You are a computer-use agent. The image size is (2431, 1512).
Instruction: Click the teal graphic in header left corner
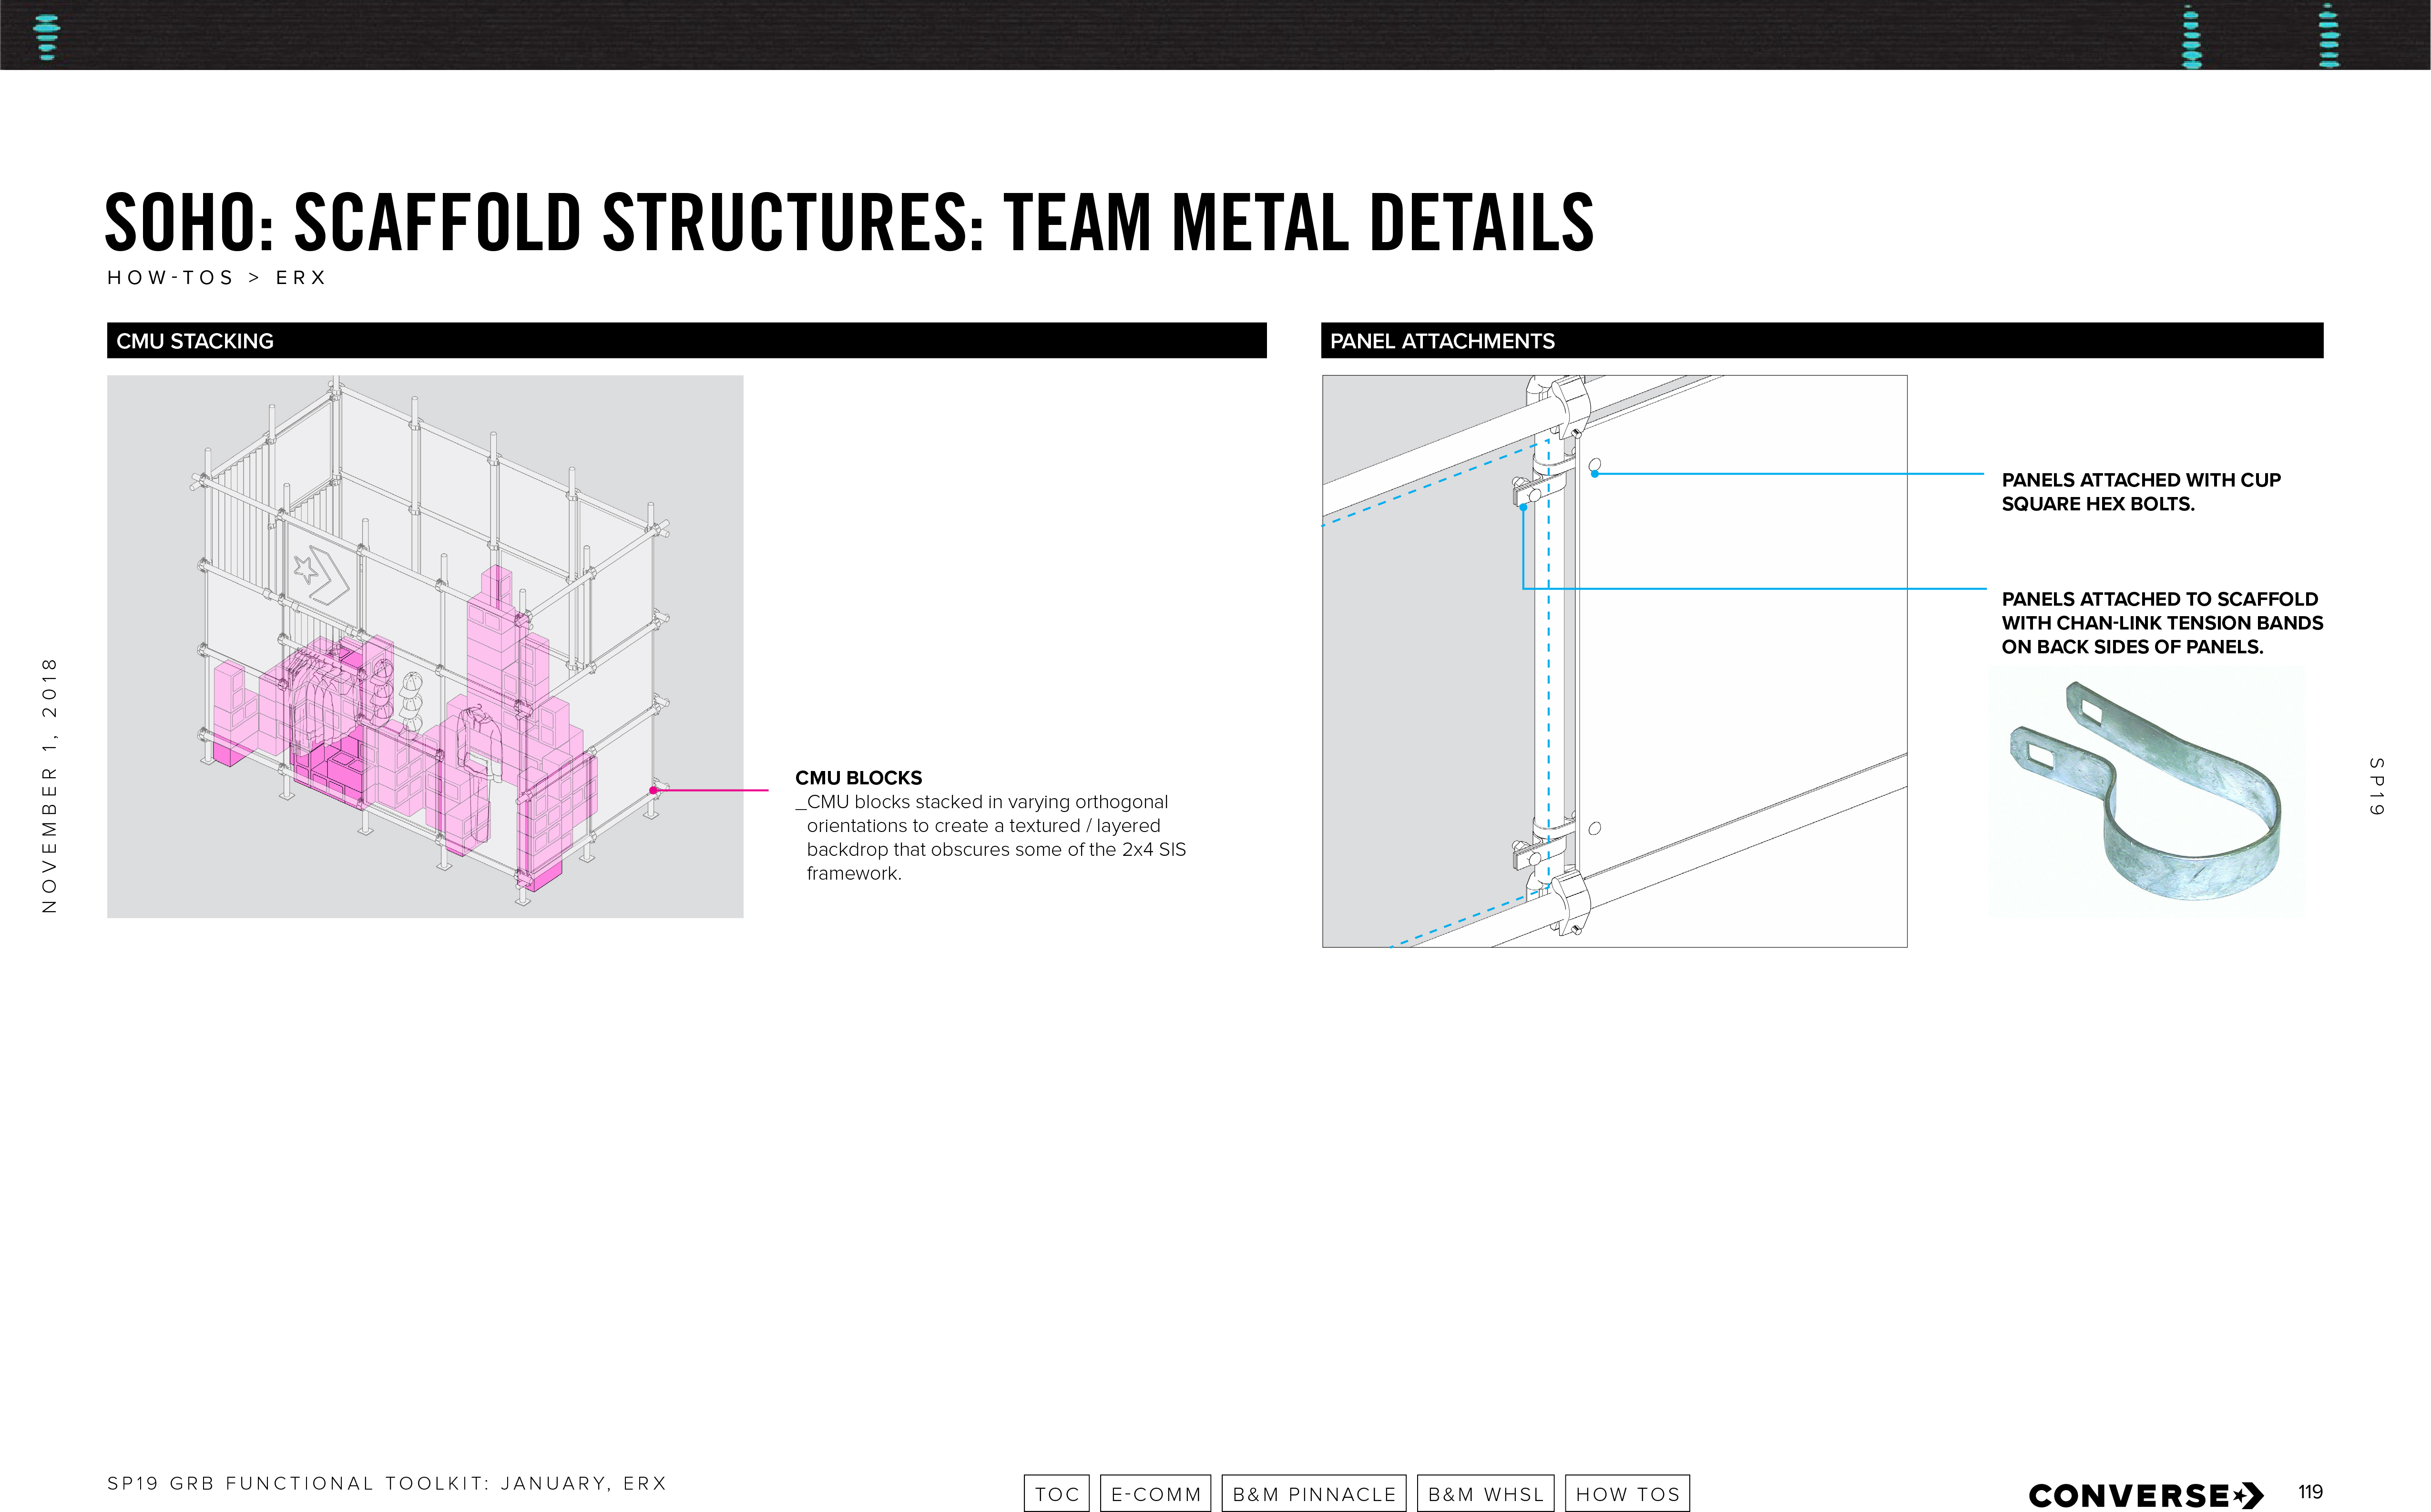point(46,36)
